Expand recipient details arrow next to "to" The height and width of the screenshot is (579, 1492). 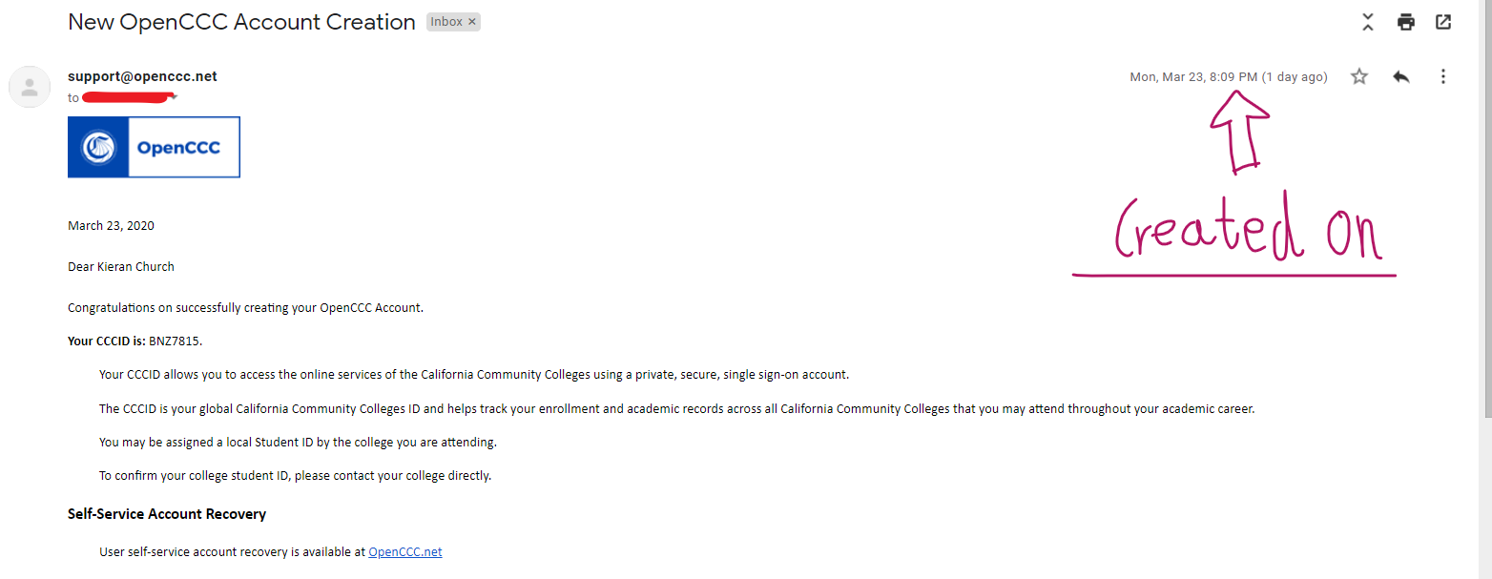click(176, 98)
